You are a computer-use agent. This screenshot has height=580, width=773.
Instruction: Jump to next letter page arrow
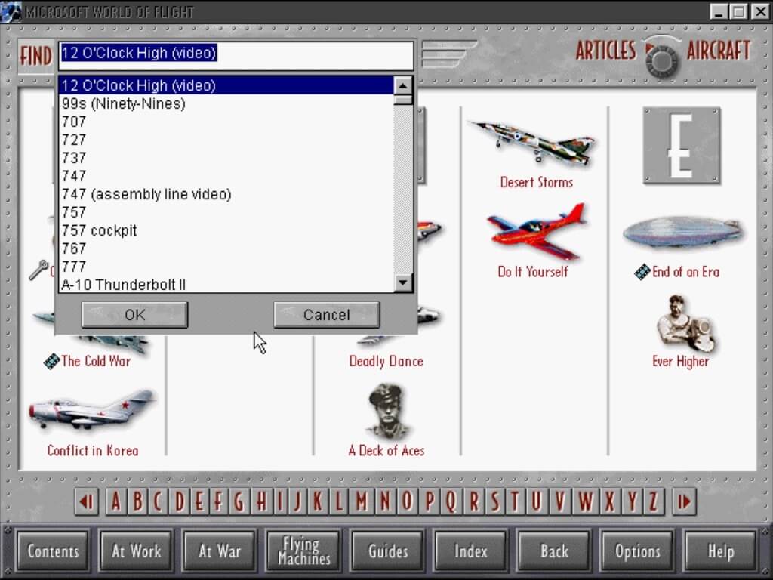coord(683,502)
